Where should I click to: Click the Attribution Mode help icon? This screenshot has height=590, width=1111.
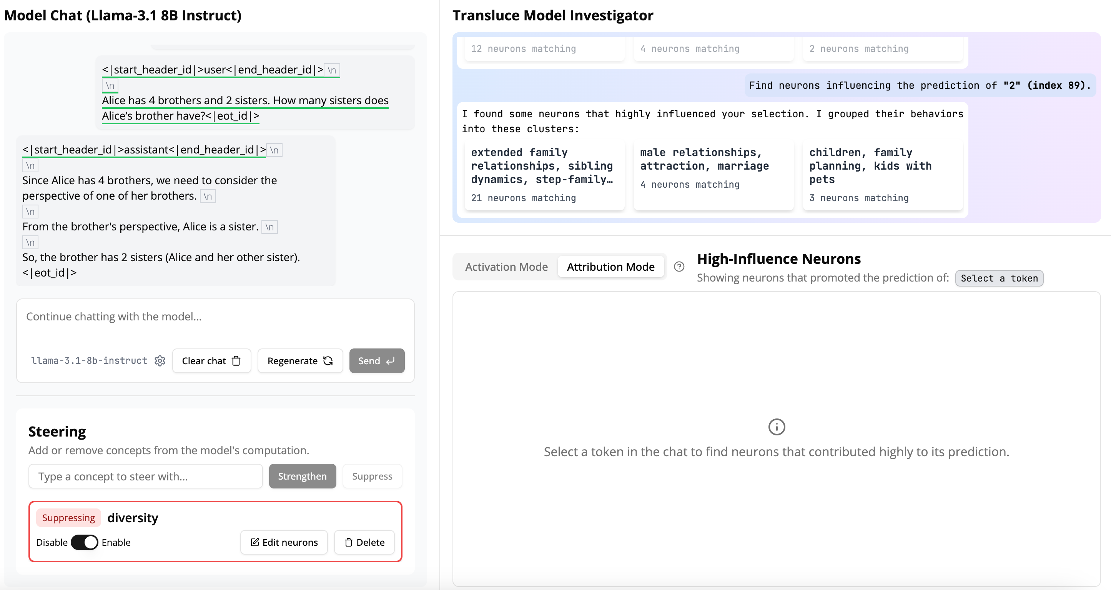679,267
